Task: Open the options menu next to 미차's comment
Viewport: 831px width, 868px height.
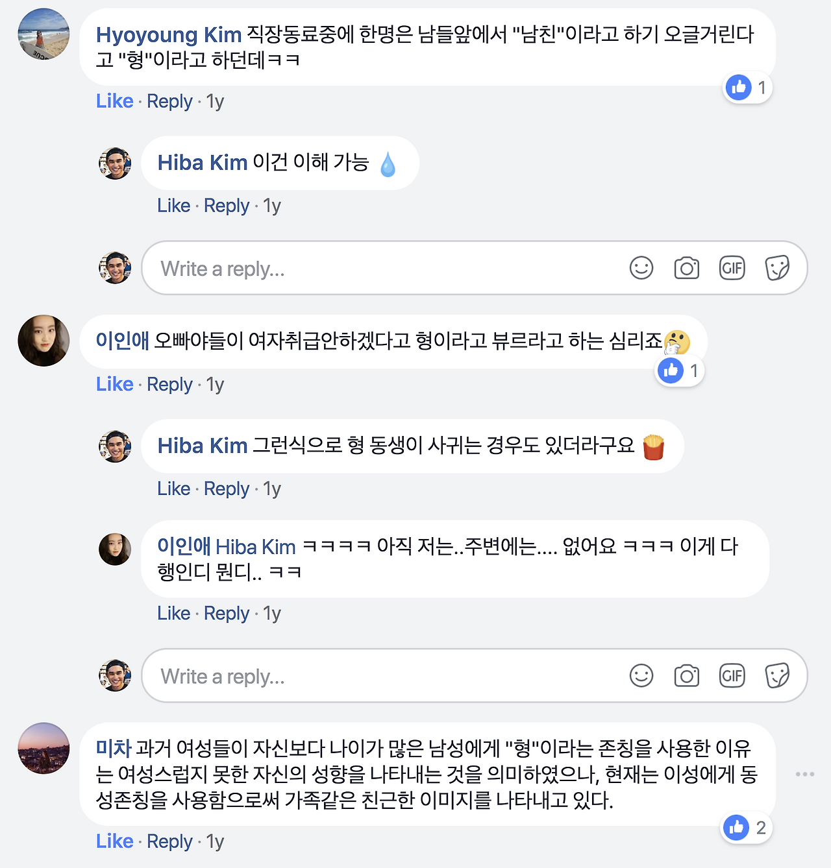Action: pyautogui.click(x=805, y=773)
